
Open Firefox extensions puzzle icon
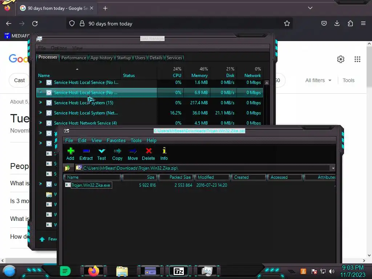(350, 24)
